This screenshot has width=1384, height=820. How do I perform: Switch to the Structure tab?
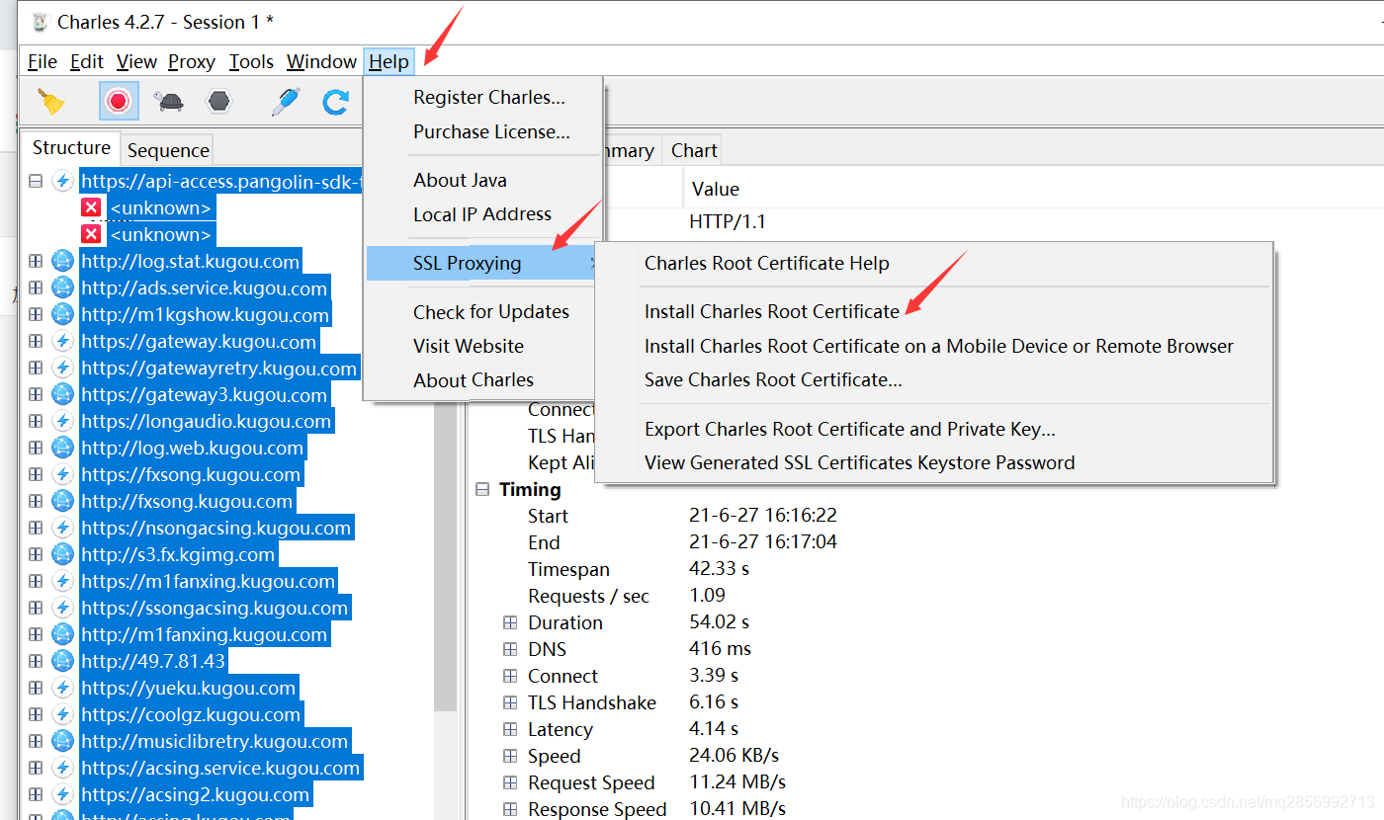coord(71,148)
